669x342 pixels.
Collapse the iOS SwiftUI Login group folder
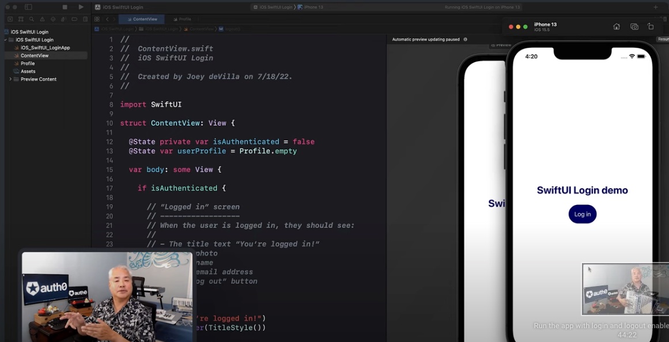6,40
